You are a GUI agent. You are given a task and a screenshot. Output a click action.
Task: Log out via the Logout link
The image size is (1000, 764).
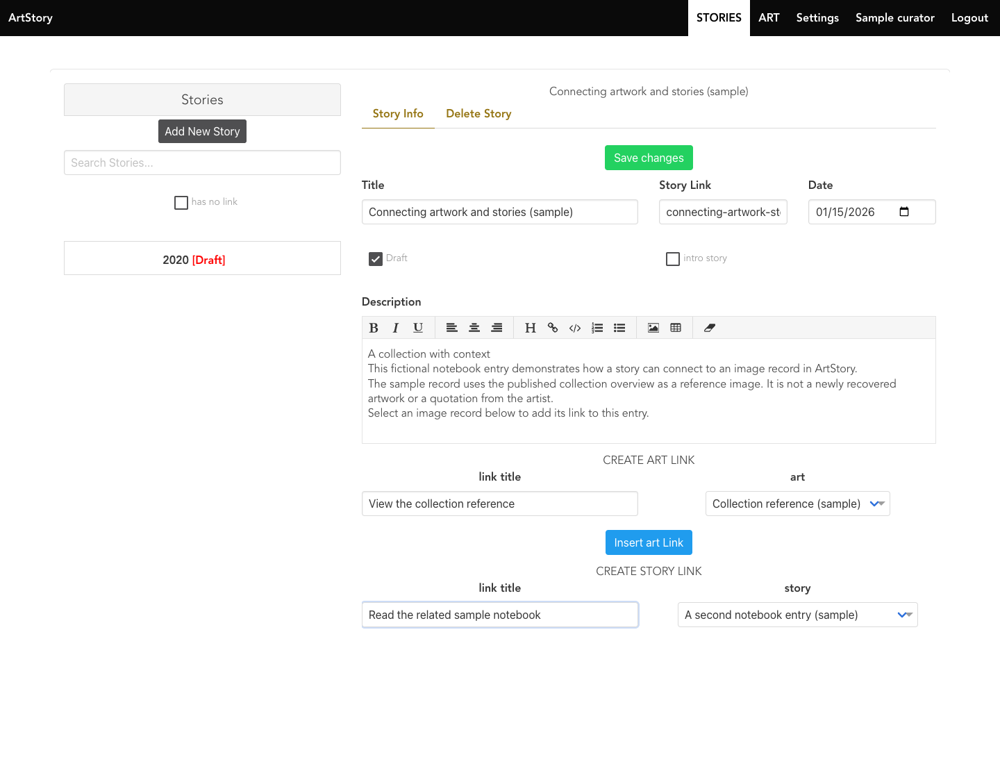pyautogui.click(x=969, y=18)
